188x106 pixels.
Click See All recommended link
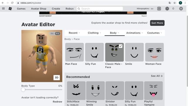[x=157, y=76]
